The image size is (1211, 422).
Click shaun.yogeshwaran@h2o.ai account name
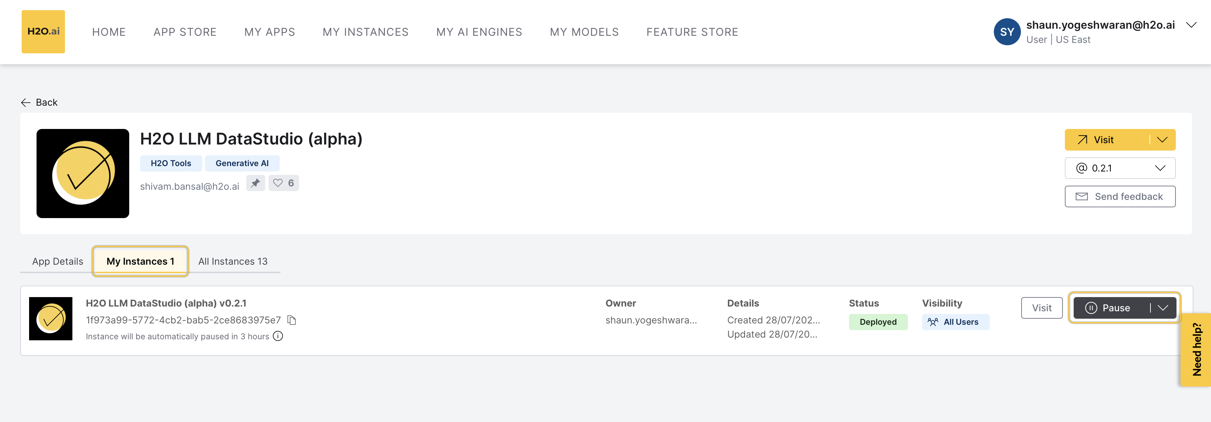pos(1100,25)
